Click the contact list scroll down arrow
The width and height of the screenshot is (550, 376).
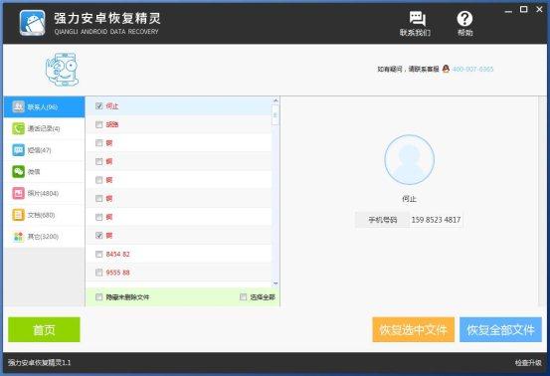click(275, 283)
